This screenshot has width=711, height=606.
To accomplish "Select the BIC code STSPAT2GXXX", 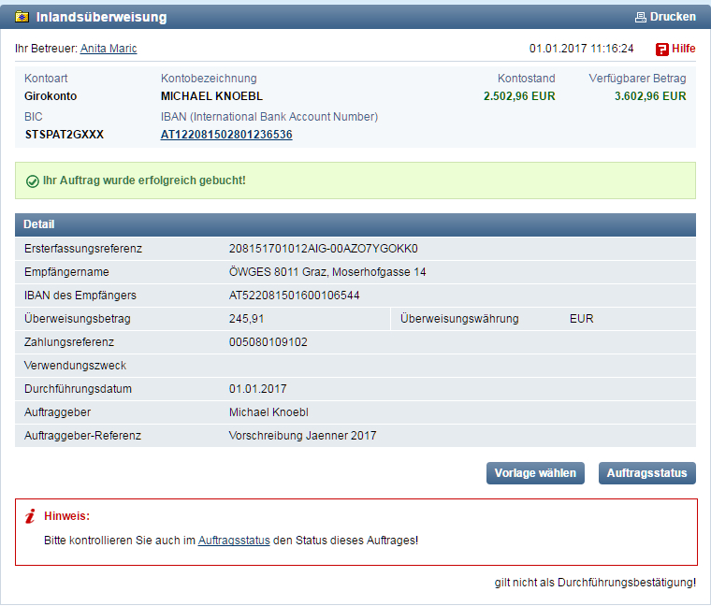I will point(65,135).
